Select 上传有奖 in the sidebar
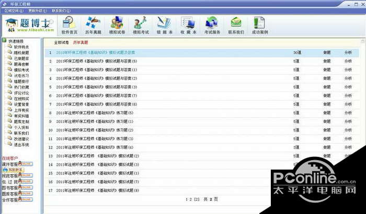 21,110
